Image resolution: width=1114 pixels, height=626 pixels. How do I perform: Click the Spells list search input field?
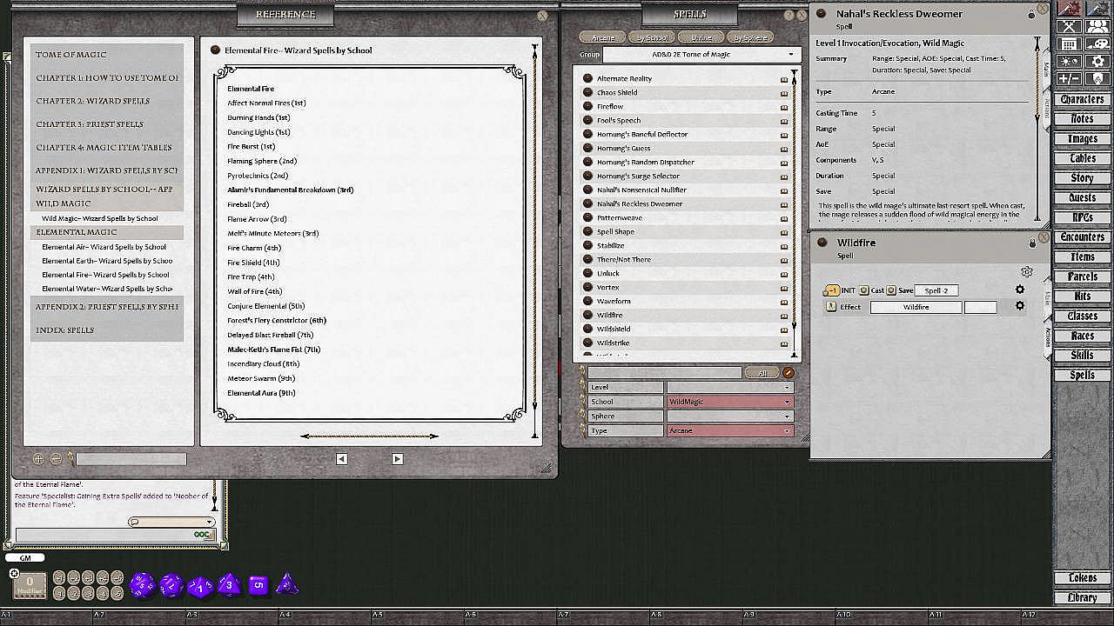[x=664, y=373]
